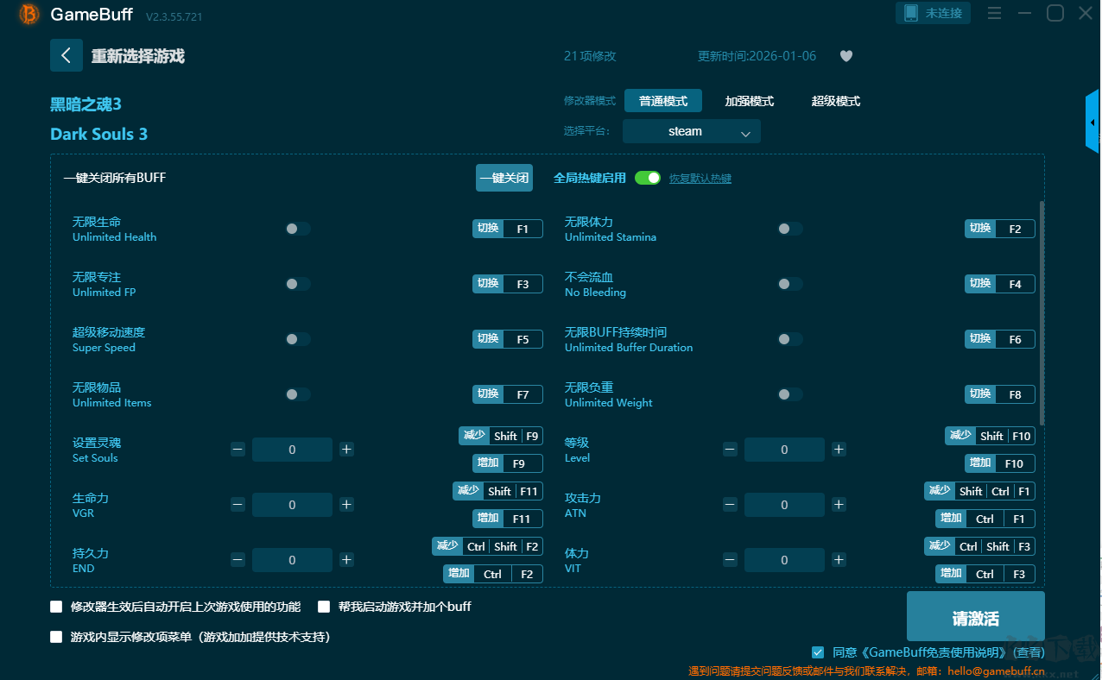Increase Level with plus icon
Image resolution: width=1102 pixels, height=680 pixels.
point(839,450)
